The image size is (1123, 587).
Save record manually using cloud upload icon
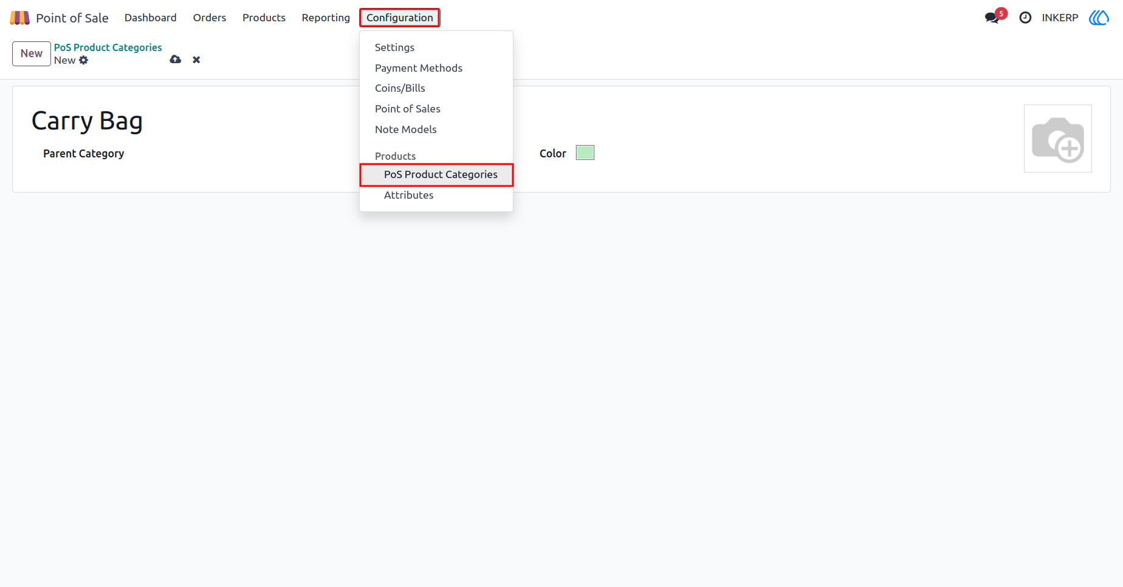[176, 60]
